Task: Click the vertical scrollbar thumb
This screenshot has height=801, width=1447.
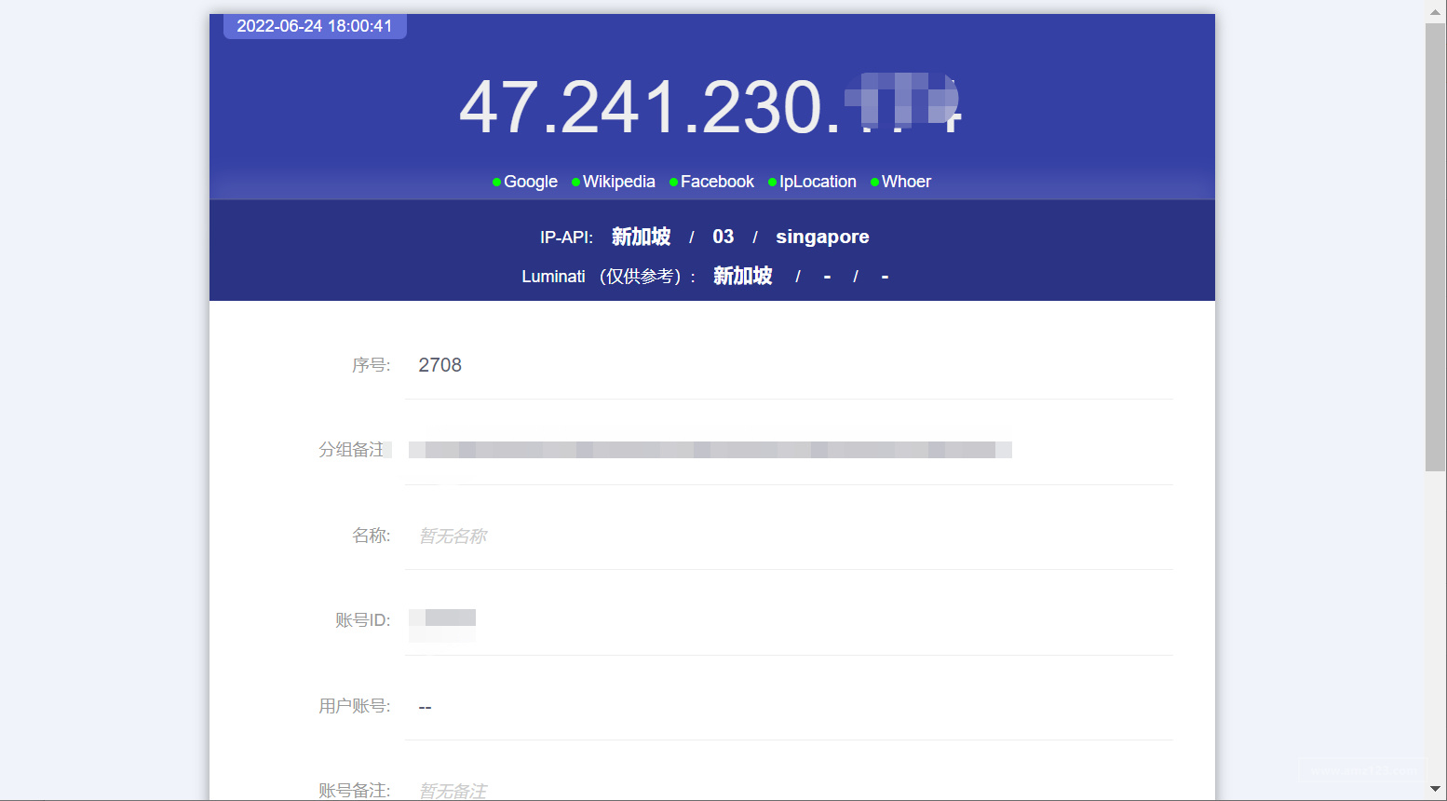Action: tap(1435, 247)
